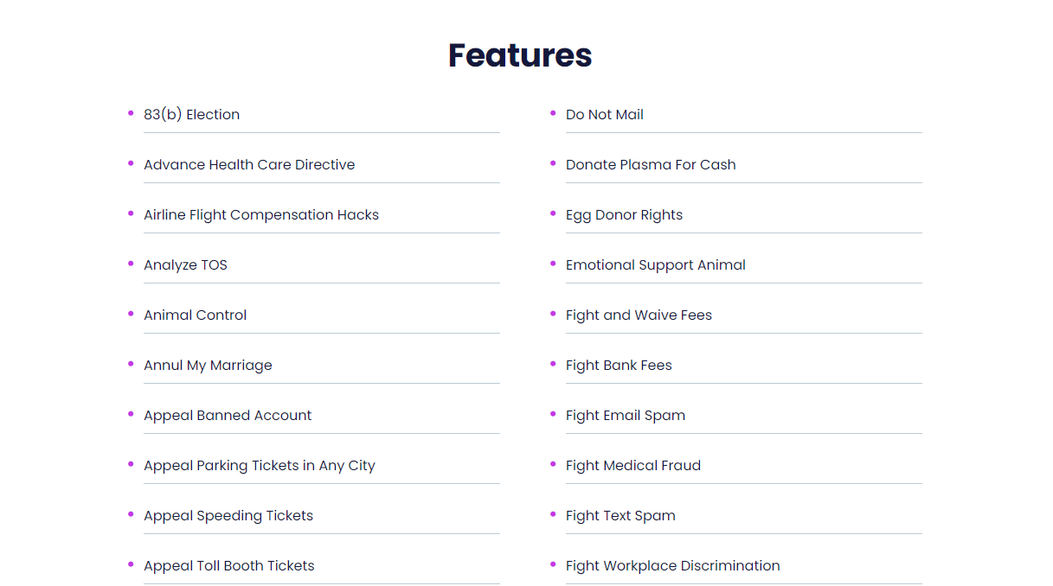Open Fight and Waive Fees feature
The height and width of the screenshot is (586, 1053).
[x=639, y=315]
